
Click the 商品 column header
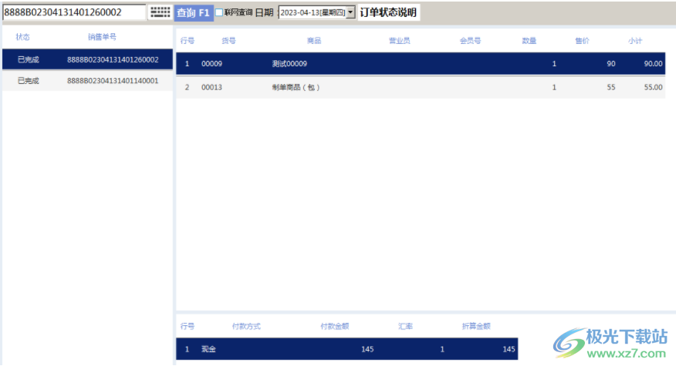(x=314, y=41)
